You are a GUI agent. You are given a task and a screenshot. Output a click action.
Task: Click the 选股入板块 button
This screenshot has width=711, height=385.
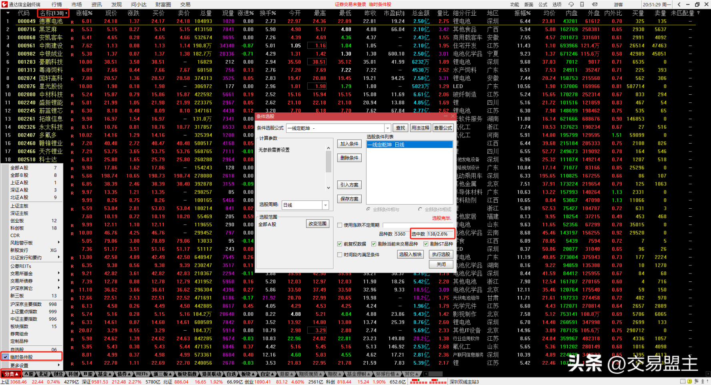411,254
